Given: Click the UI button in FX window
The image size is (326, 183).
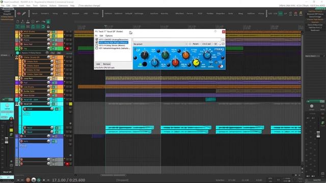Looking at the screenshot, I should click(x=215, y=44).
